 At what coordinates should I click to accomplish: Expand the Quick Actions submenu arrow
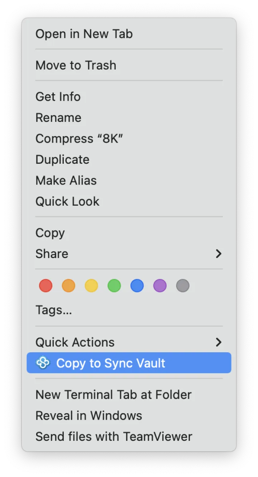tap(219, 342)
